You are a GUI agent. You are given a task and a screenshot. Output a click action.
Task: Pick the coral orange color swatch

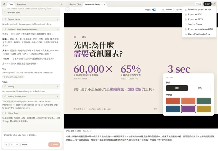pyautogui.click(x=188, y=101)
